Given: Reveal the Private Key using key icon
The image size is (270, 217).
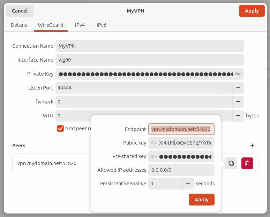Looking at the screenshot, I should click(238, 74).
